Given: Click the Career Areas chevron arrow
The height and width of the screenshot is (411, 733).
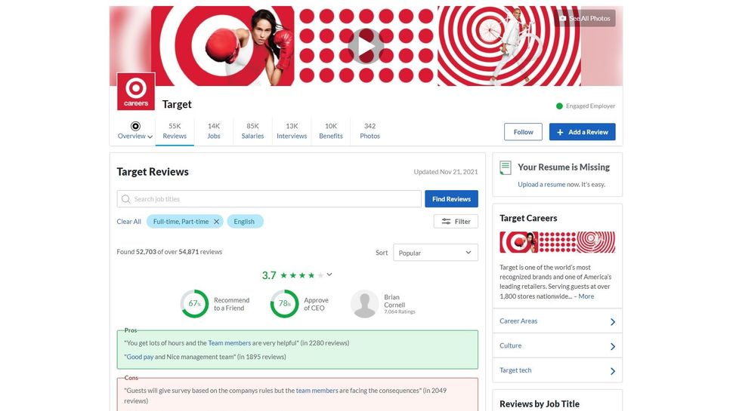Looking at the screenshot, I should click(x=613, y=322).
